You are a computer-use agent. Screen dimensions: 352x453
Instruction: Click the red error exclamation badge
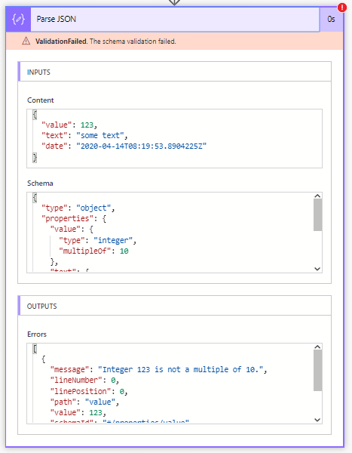coord(342,8)
